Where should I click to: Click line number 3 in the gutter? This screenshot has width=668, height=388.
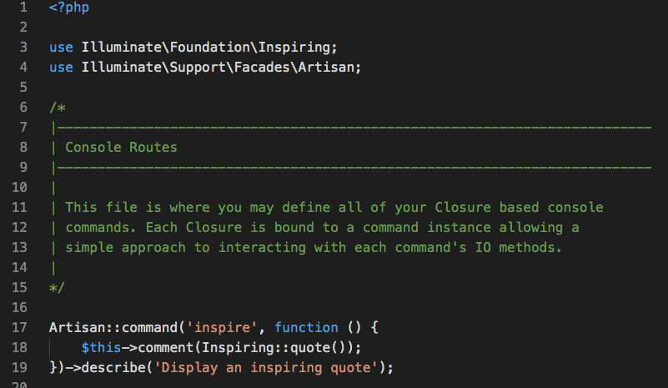pos(23,47)
